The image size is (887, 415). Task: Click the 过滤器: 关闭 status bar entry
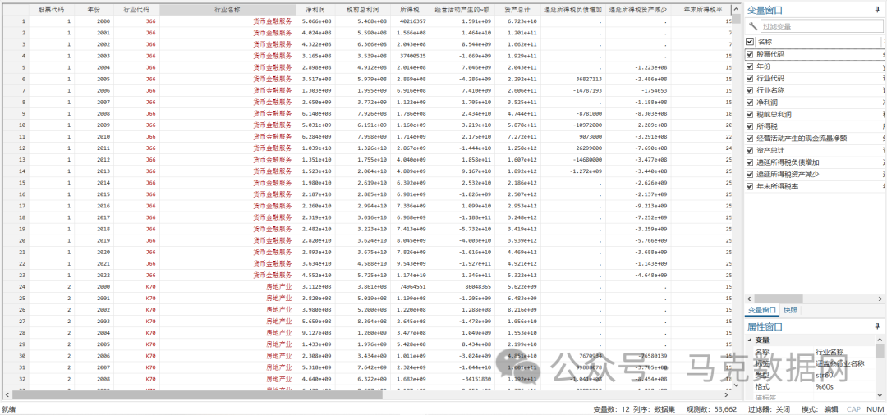coord(769,408)
